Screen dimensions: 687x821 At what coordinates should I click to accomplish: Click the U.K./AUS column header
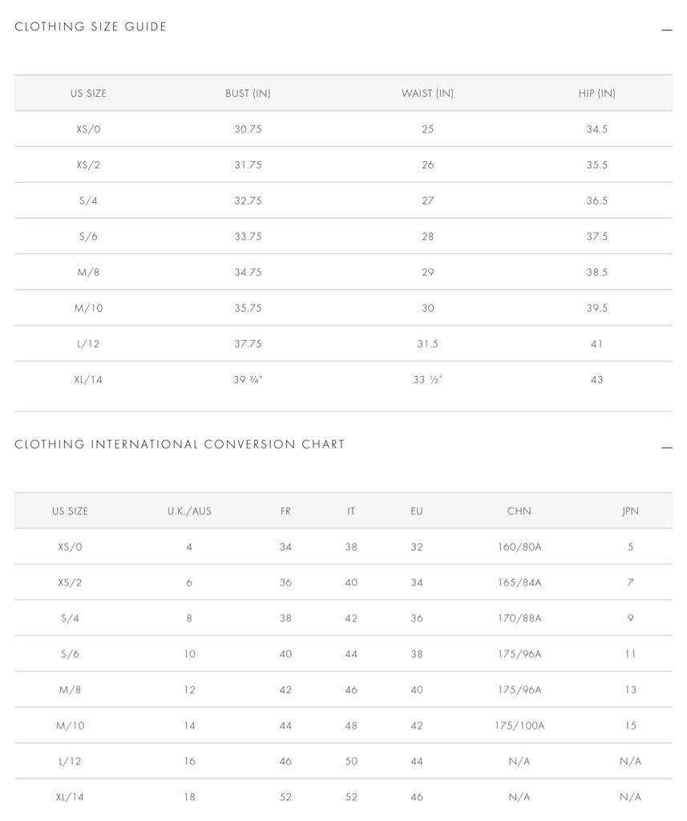point(189,511)
